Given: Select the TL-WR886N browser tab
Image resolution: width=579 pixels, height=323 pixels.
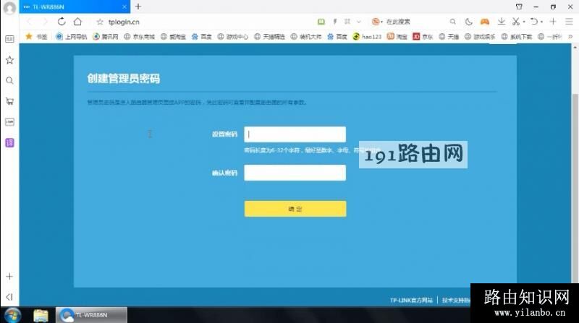Looking at the screenshot, I should point(75,7).
